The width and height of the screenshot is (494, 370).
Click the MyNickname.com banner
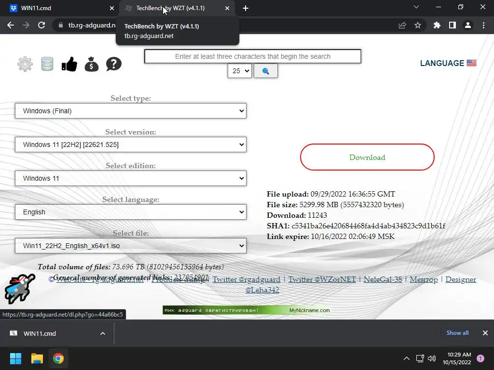pyautogui.click(x=247, y=310)
